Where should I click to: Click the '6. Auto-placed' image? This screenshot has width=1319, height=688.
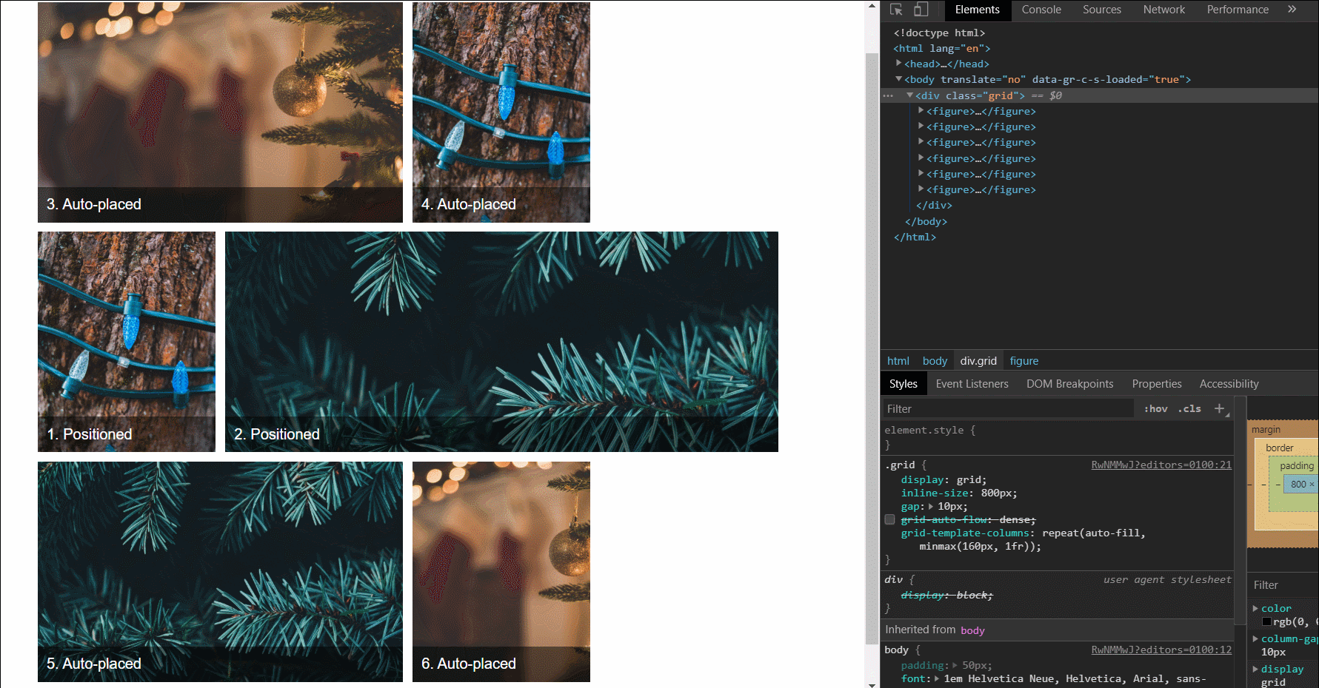[x=501, y=572]
